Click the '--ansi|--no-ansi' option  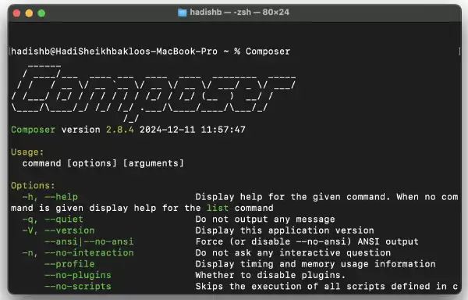(x=89, y=241)
